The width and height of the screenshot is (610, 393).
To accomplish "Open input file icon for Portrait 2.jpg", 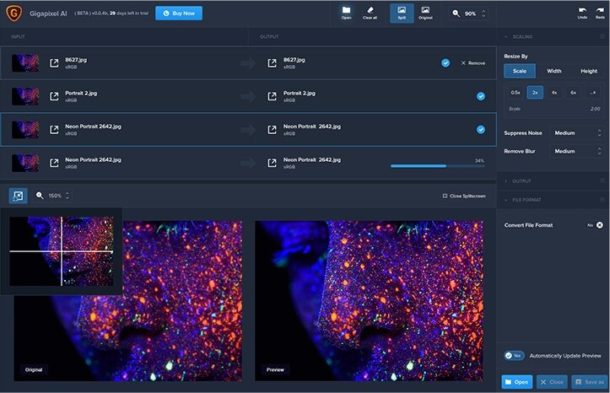I will click(x=54, y=96).
